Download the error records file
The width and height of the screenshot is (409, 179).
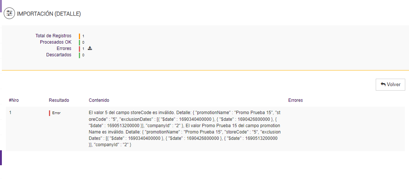(x=90, y=48)
